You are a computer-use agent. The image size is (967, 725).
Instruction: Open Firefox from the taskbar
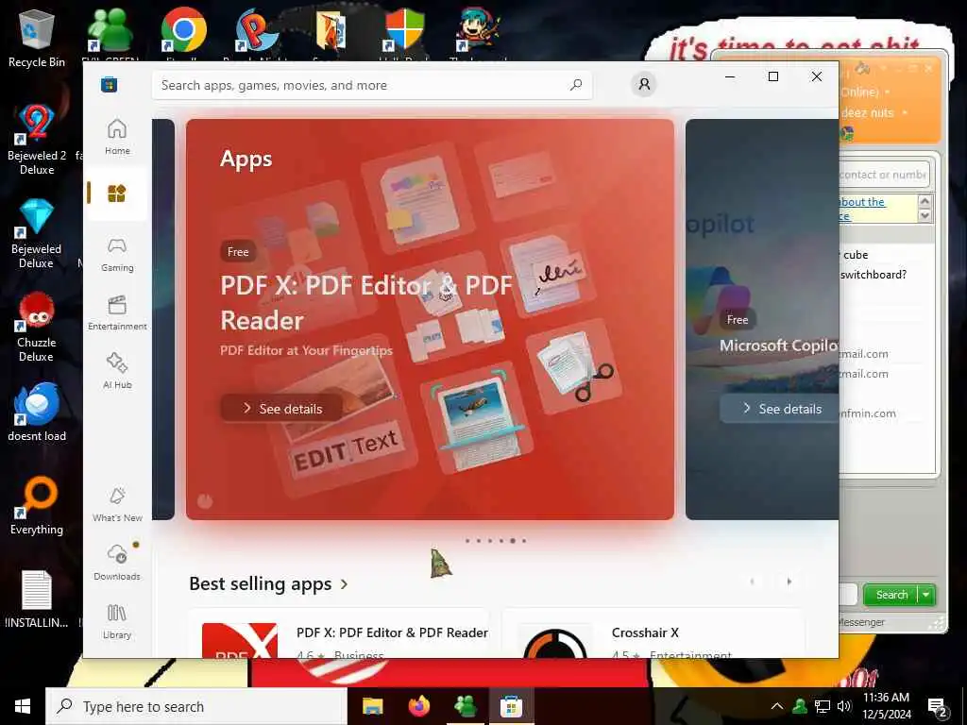pos(418,706)
